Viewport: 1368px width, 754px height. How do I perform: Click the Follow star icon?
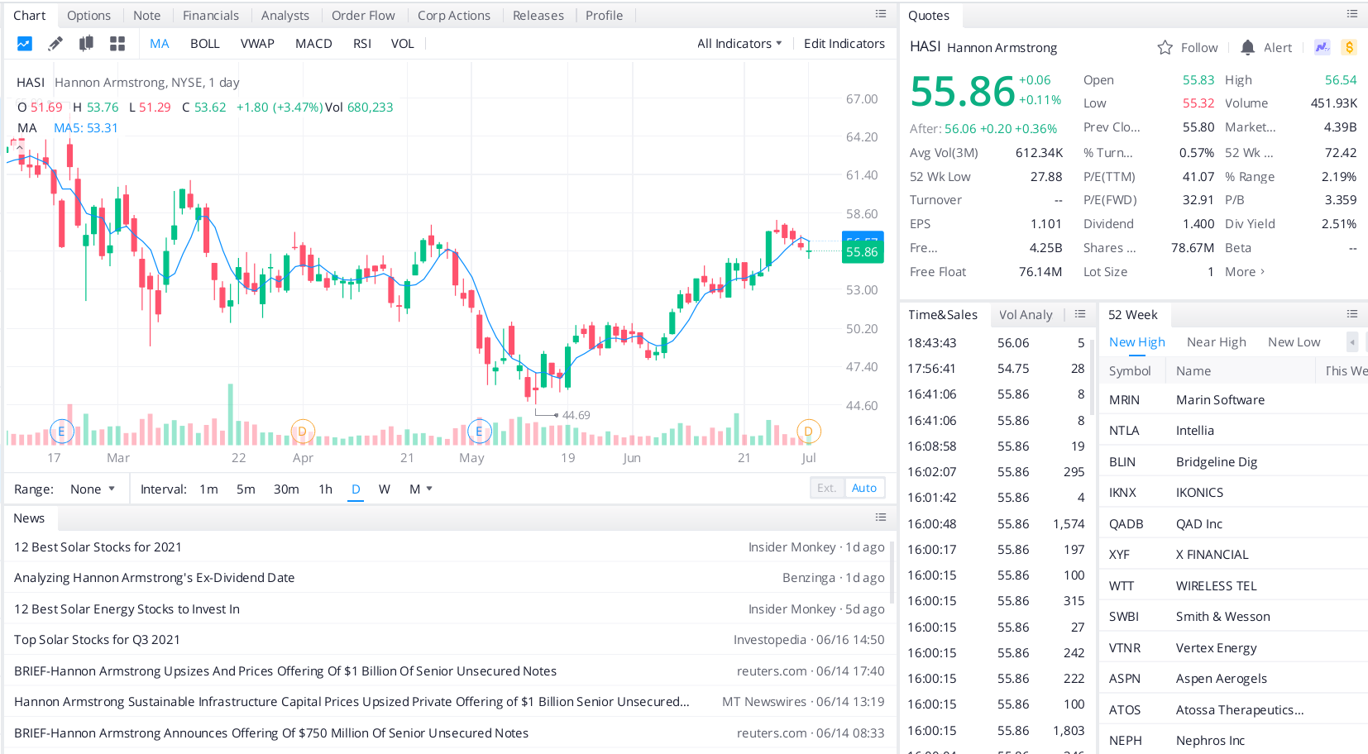click(x=1165, y=48)
